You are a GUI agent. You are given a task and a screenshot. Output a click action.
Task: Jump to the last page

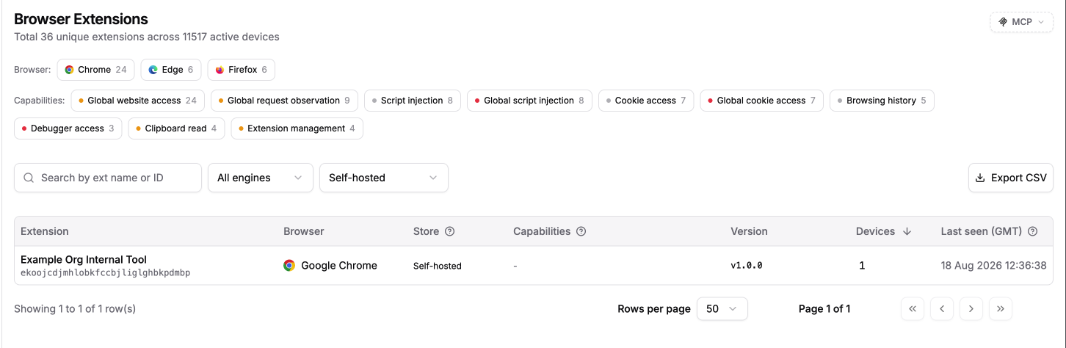click(1001, 309)
